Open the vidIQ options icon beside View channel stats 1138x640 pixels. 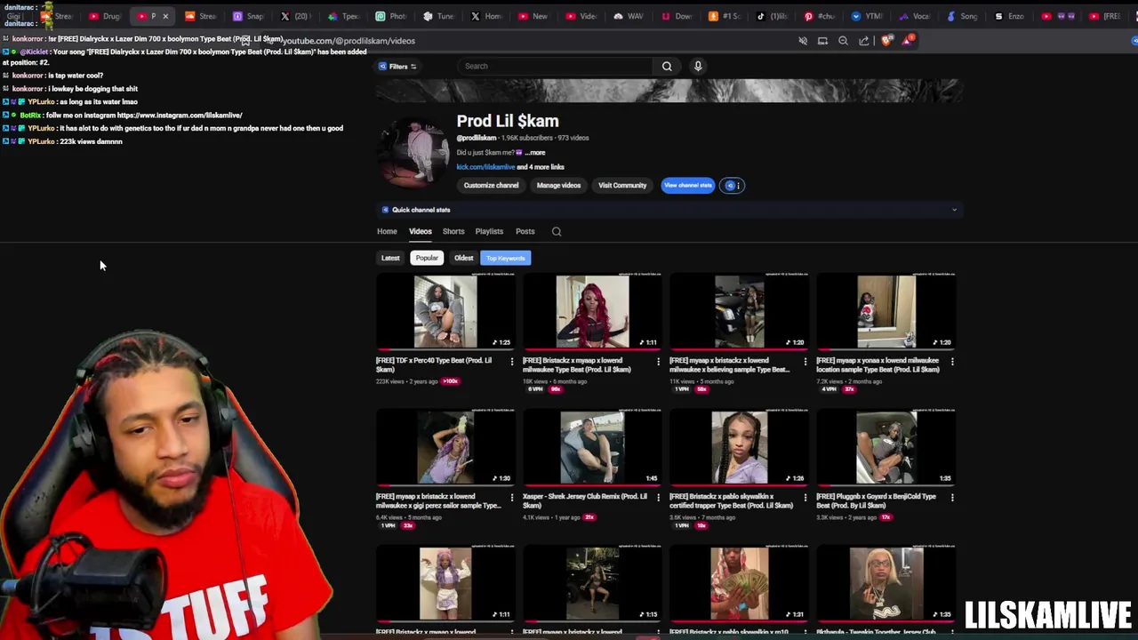[x=733, y=186]
